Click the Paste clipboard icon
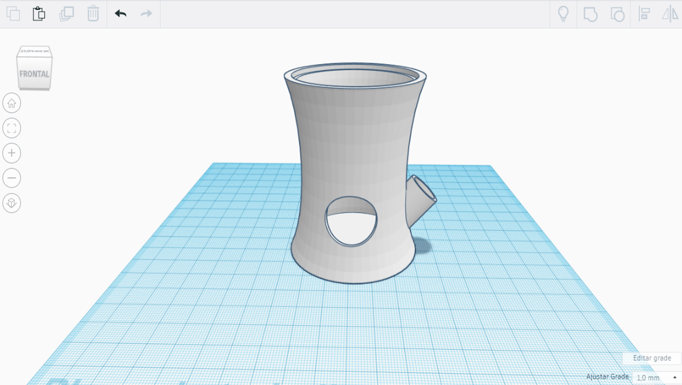Screen dimensions: 682x385 [x=39, y=14]
